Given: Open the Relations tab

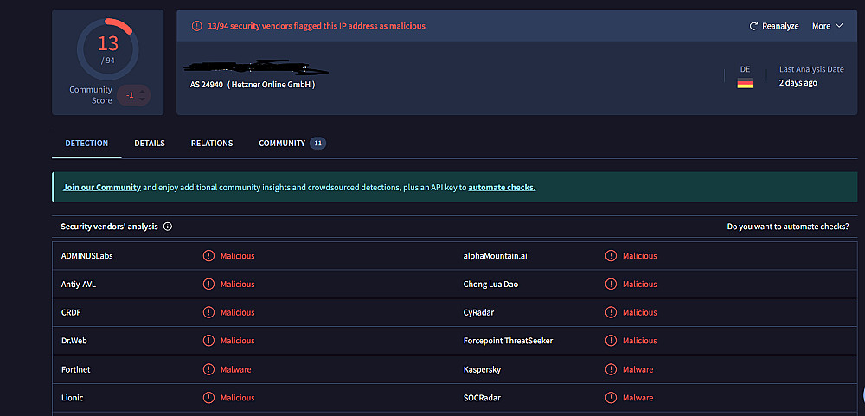Looking at the screenshot, I should pos(212,144).
